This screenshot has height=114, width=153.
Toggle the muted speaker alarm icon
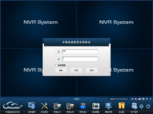(136, 99)
